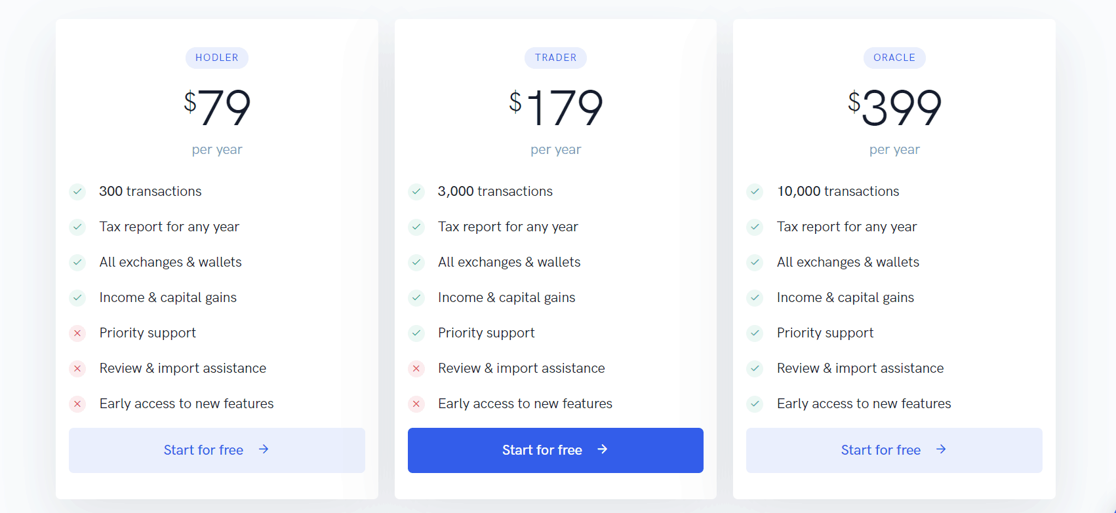Click the Trader plan Start for free button
This screenshot has height=513, width=1116.
(x=555, y=450)
